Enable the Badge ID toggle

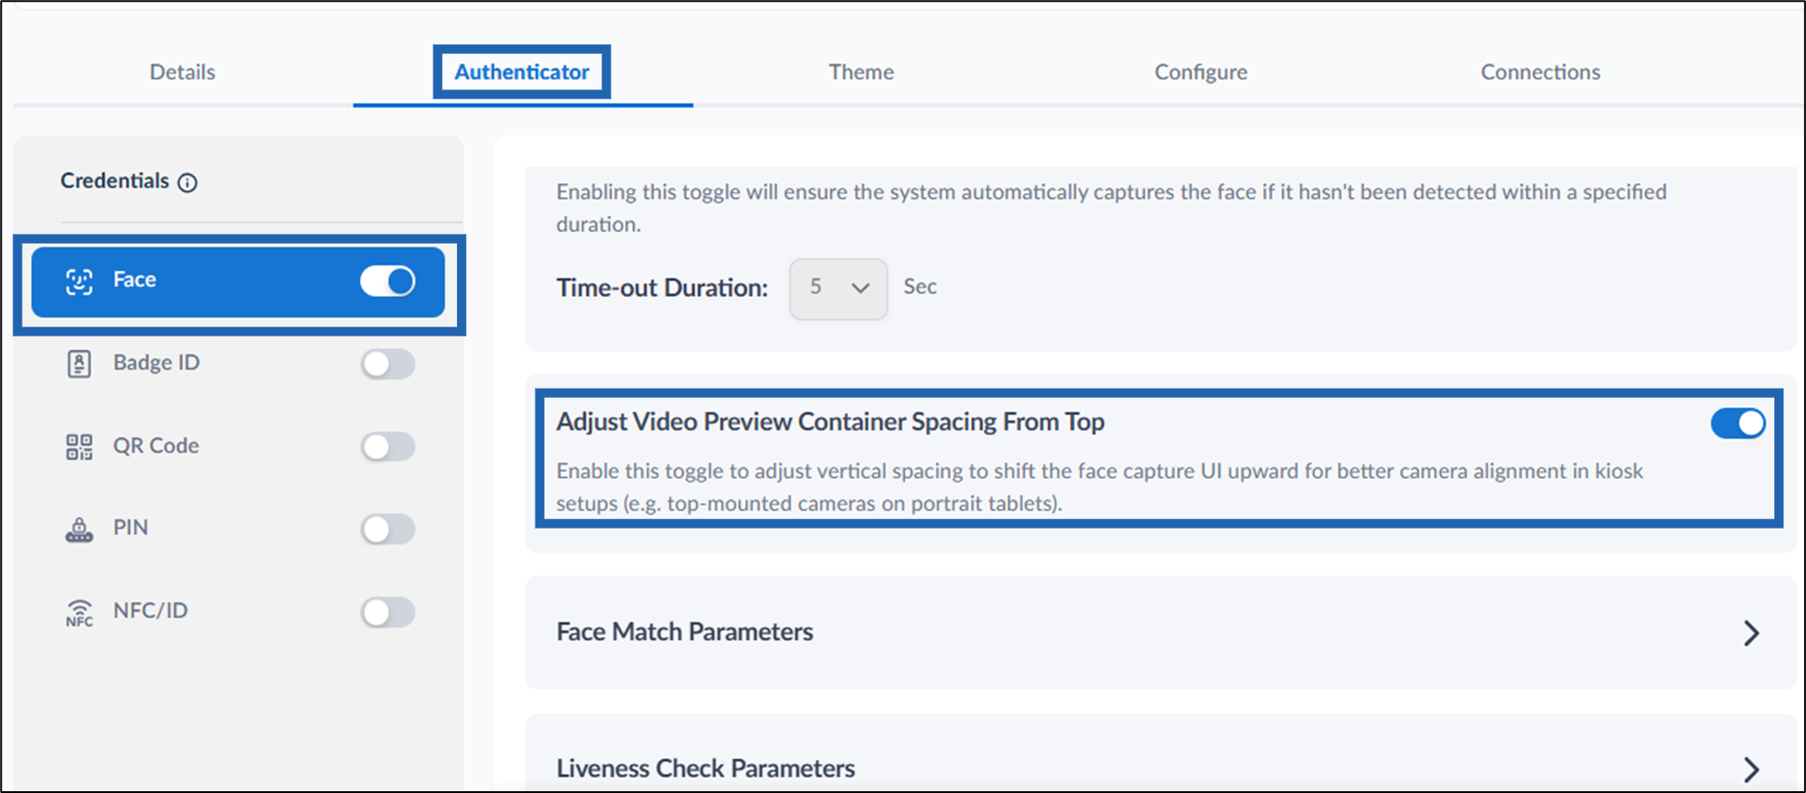pos(387,364)
